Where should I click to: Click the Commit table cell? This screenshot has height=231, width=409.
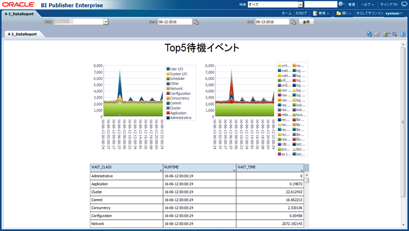[x=126, y=200]
